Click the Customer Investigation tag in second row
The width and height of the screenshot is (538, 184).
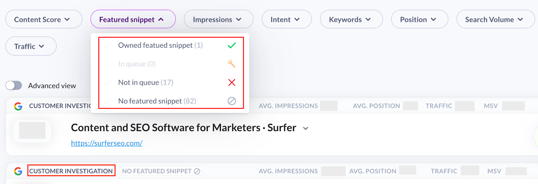pos(71,171)
